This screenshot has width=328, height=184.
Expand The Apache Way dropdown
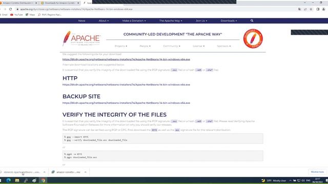pyautogui.click(x=171, y=20)
